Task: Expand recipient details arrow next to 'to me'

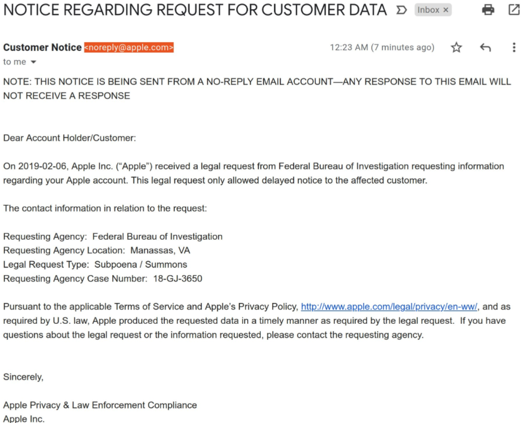Action: (33, 62)
